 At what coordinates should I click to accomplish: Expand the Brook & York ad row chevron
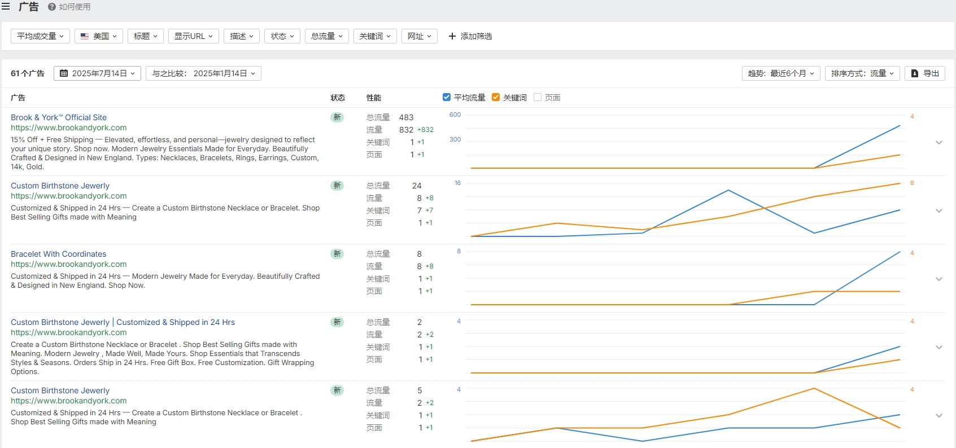tap(939, 142)
